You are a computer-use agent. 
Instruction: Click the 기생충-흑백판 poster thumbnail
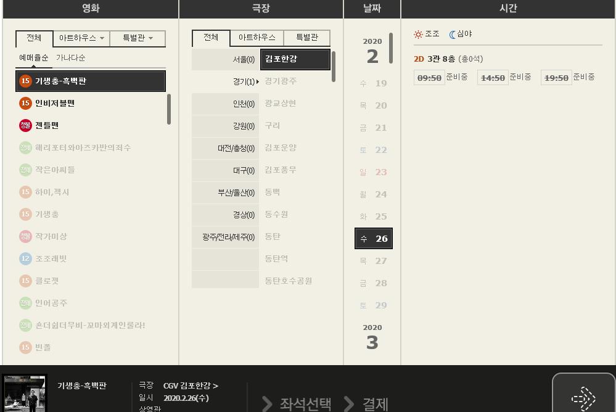click(25, 393)
